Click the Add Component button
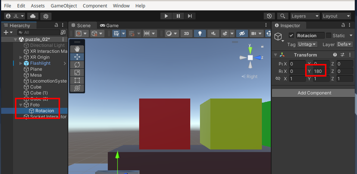This screenshot has width=357, height=174. pyautogui.click(x=314, y=93)
